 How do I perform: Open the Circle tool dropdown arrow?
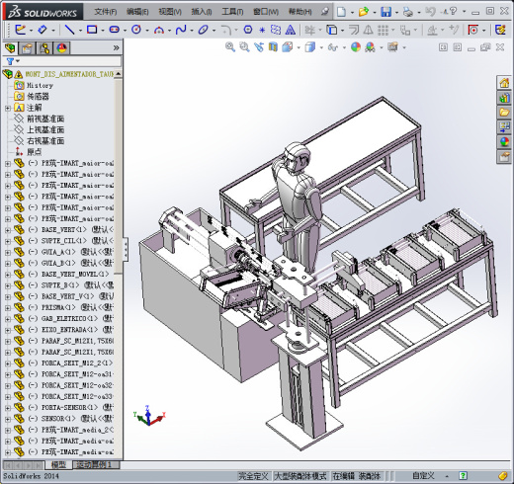[x=147, y=31]
